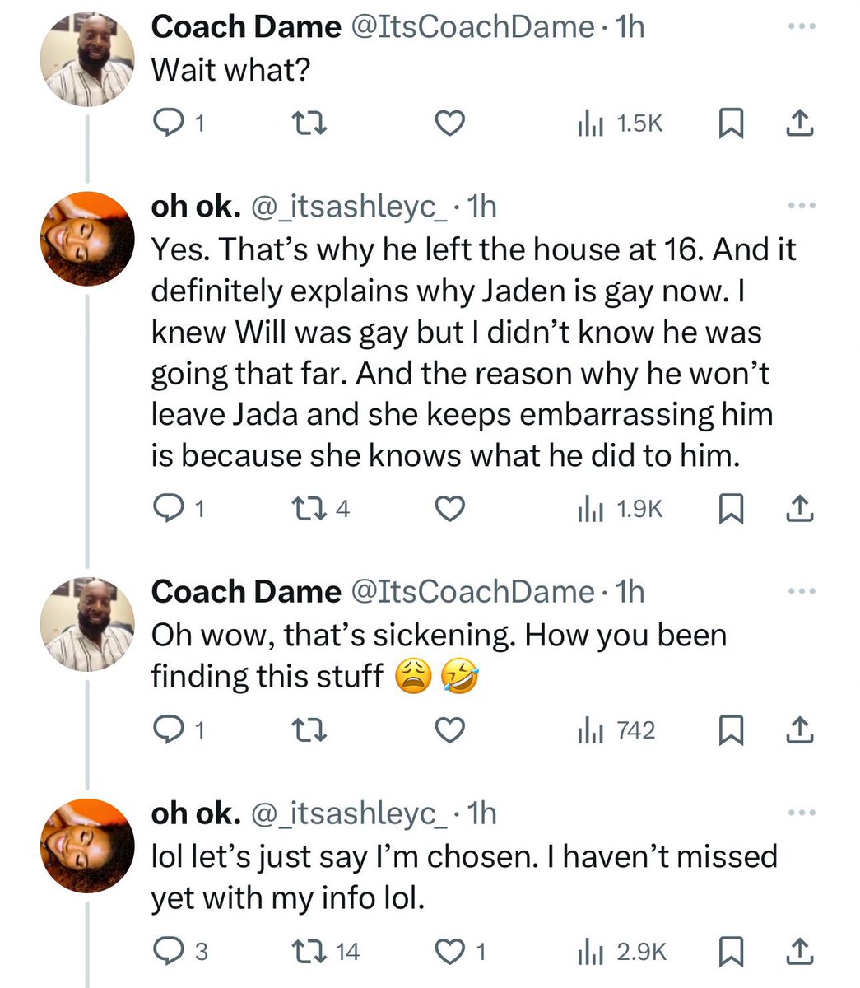Share the "Wait what?" tweet
The image size is (860, 988).
(799, 123)
